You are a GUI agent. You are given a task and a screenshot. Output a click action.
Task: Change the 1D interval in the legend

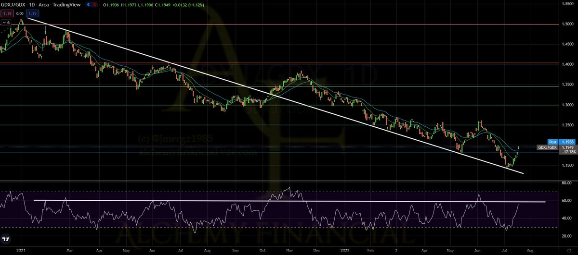[x=31, y=5]
